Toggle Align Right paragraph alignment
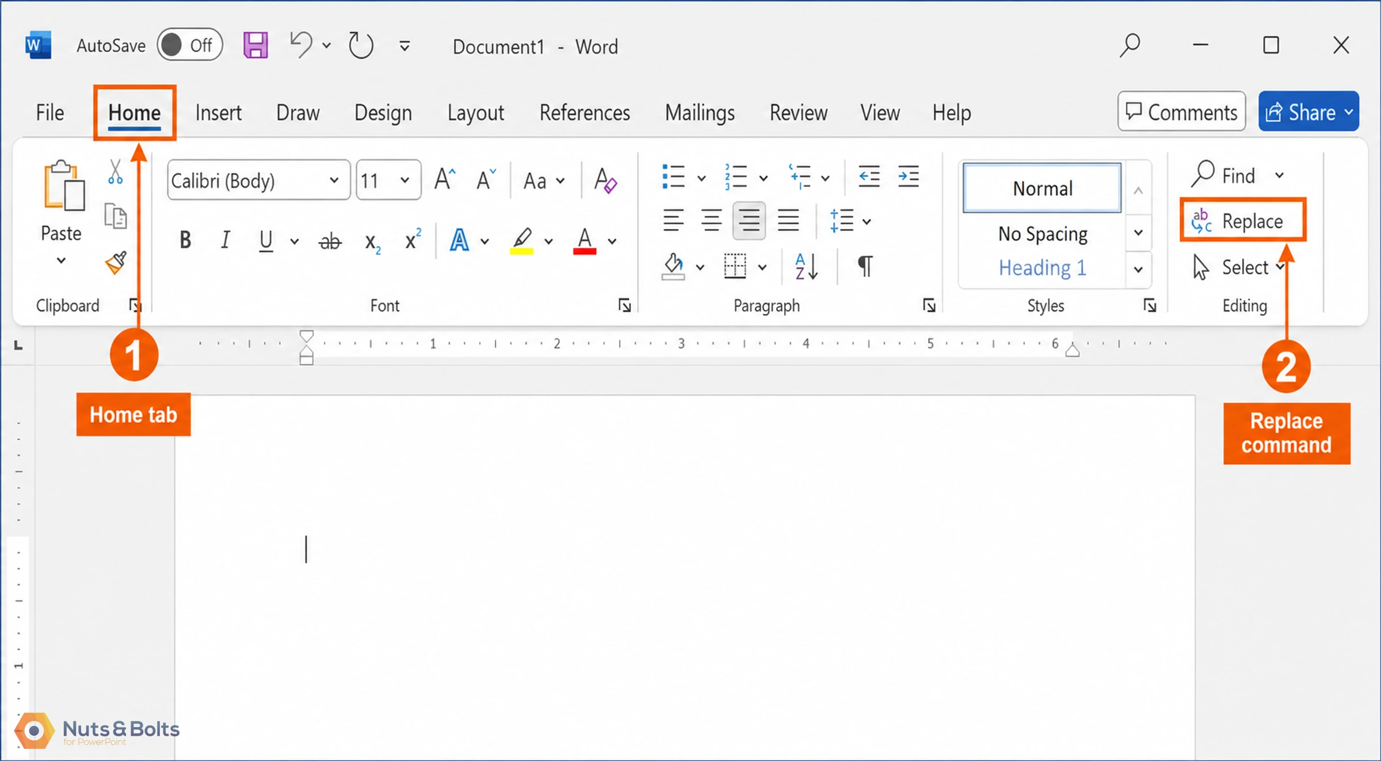 pyautogui.click(x=749, y=220)
